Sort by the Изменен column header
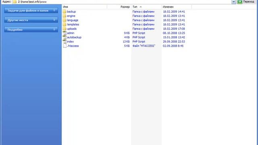Screen dimensions: 258x145 [x=177, y=7]
